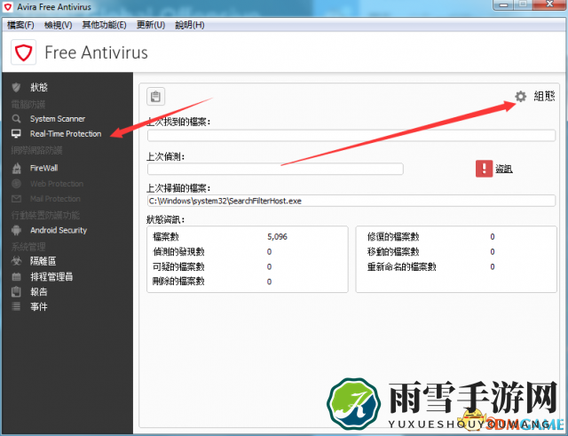Click the clipboard report button in panel
Viewport: 568px width, 436px height.
[156, 97]
